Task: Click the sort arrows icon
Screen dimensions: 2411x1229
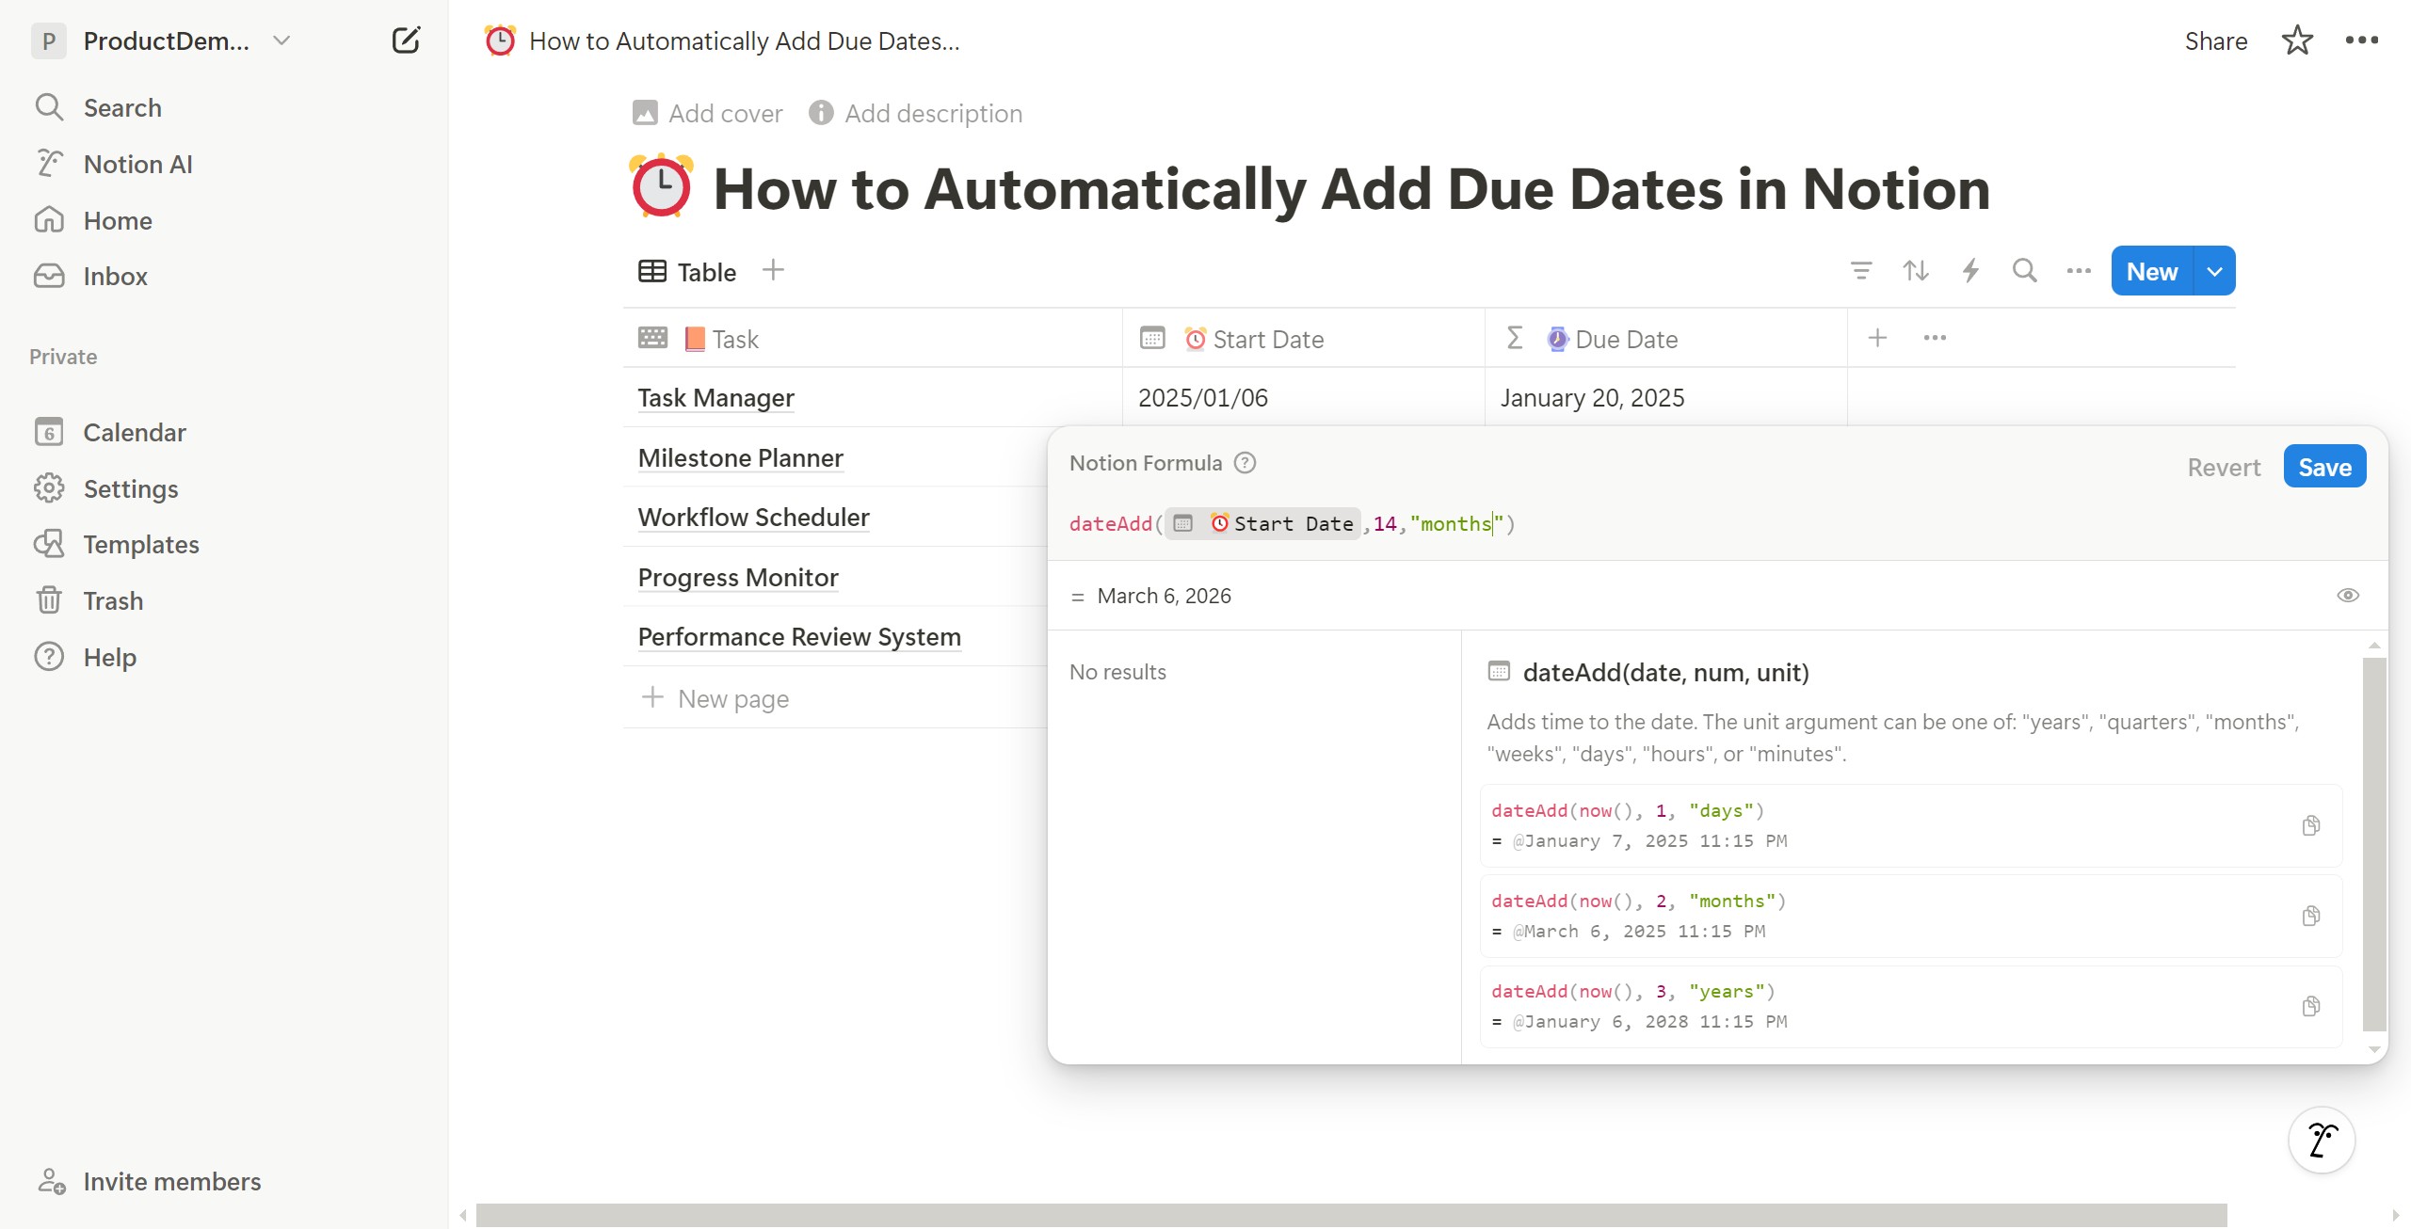Action: pyautogui.click(x=1915, y=271)
